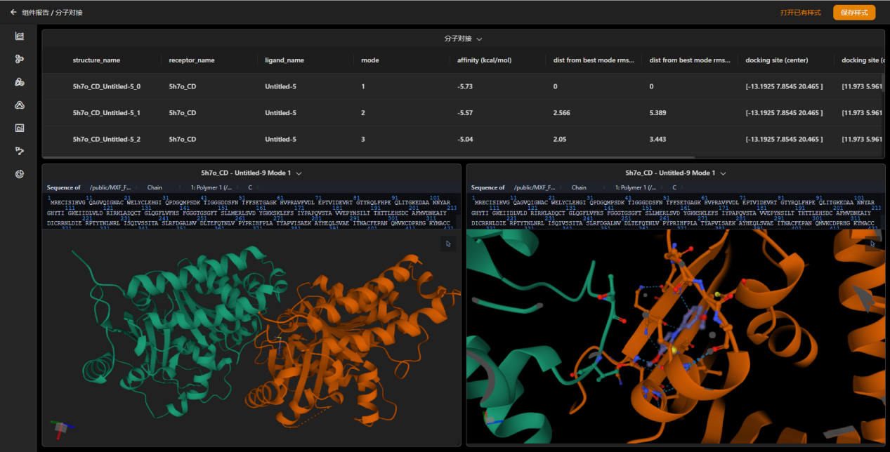Select row 5h7o_CD_Untitled-5_2
This screenshot has height=452, width=890.
[462, 139]
